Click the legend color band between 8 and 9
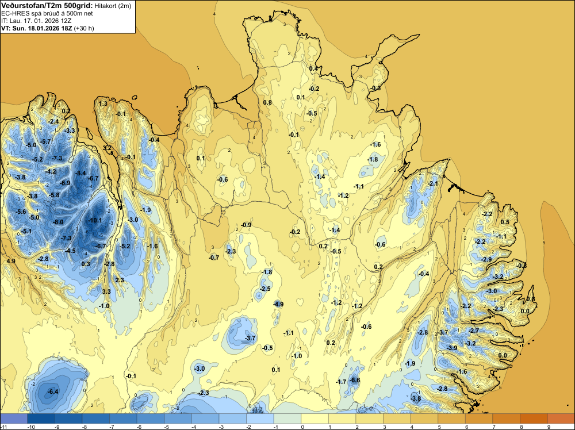This screenshot has height=430, width=575. [x=534, y=419]
